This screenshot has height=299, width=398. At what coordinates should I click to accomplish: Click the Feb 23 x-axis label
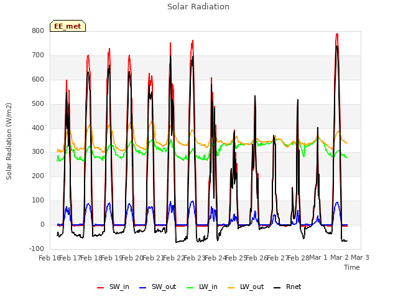(x=194, y=258)
